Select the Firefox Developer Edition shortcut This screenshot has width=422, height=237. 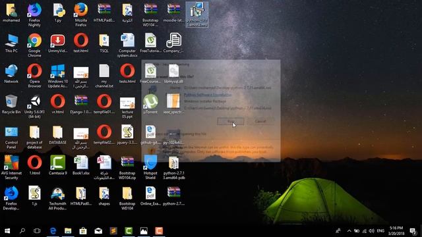(11, 198)
